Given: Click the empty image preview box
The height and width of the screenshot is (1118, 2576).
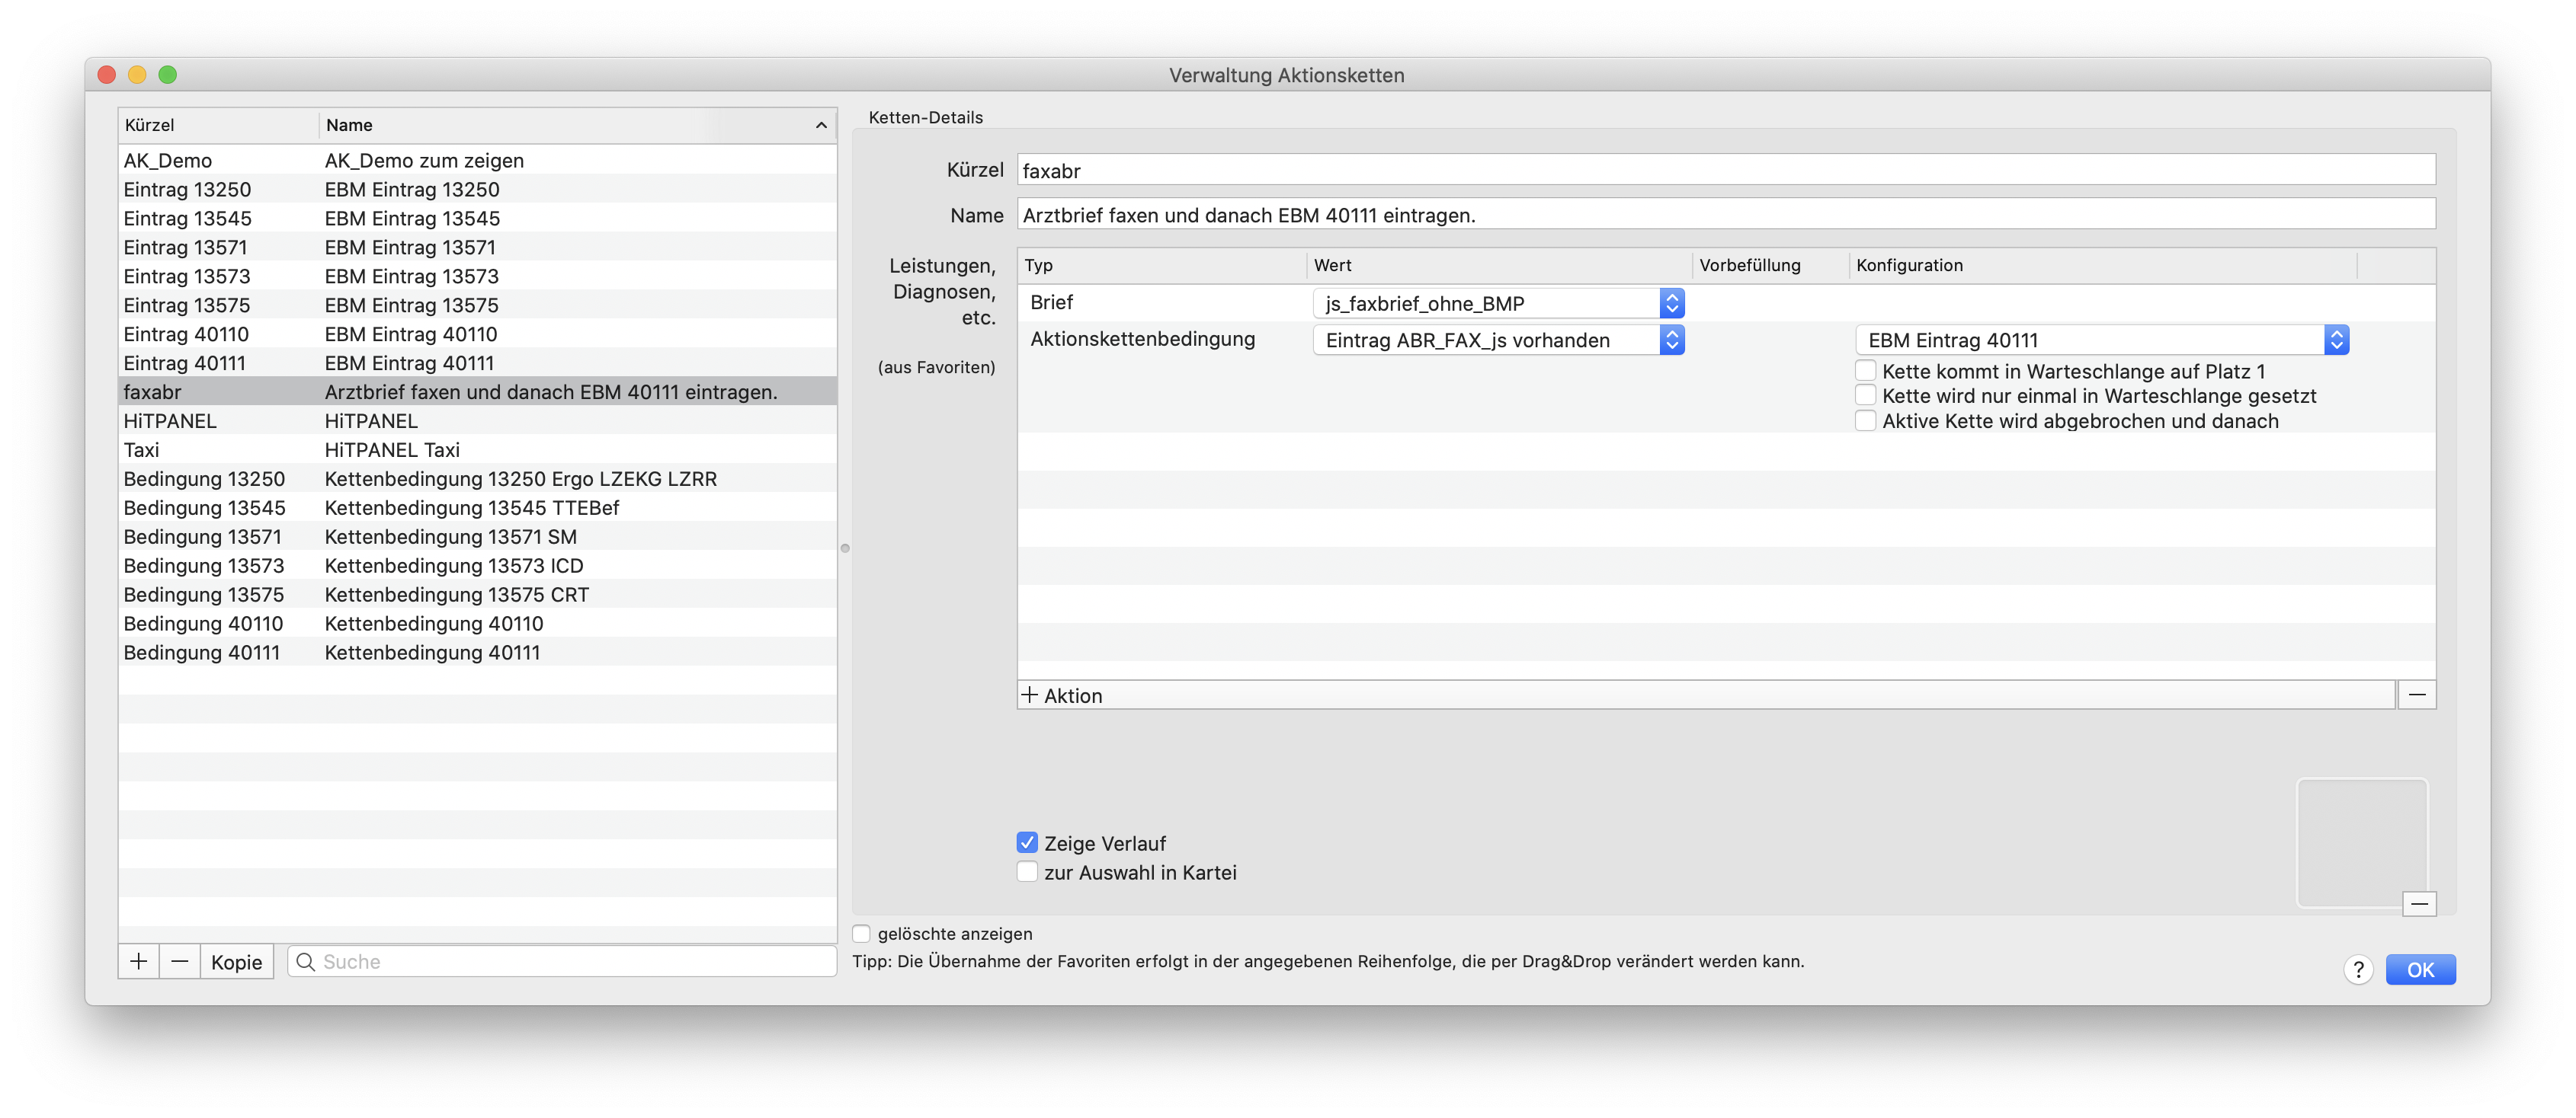Looking at the screenshot, I should point(2362,842).
